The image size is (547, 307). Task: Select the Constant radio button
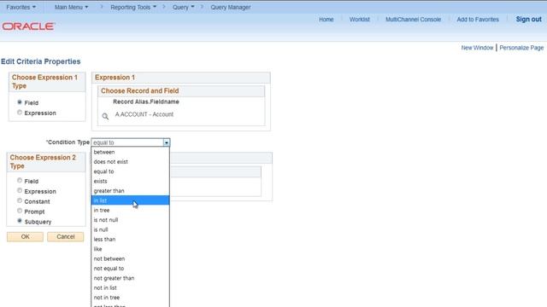(x=20, y=200)
